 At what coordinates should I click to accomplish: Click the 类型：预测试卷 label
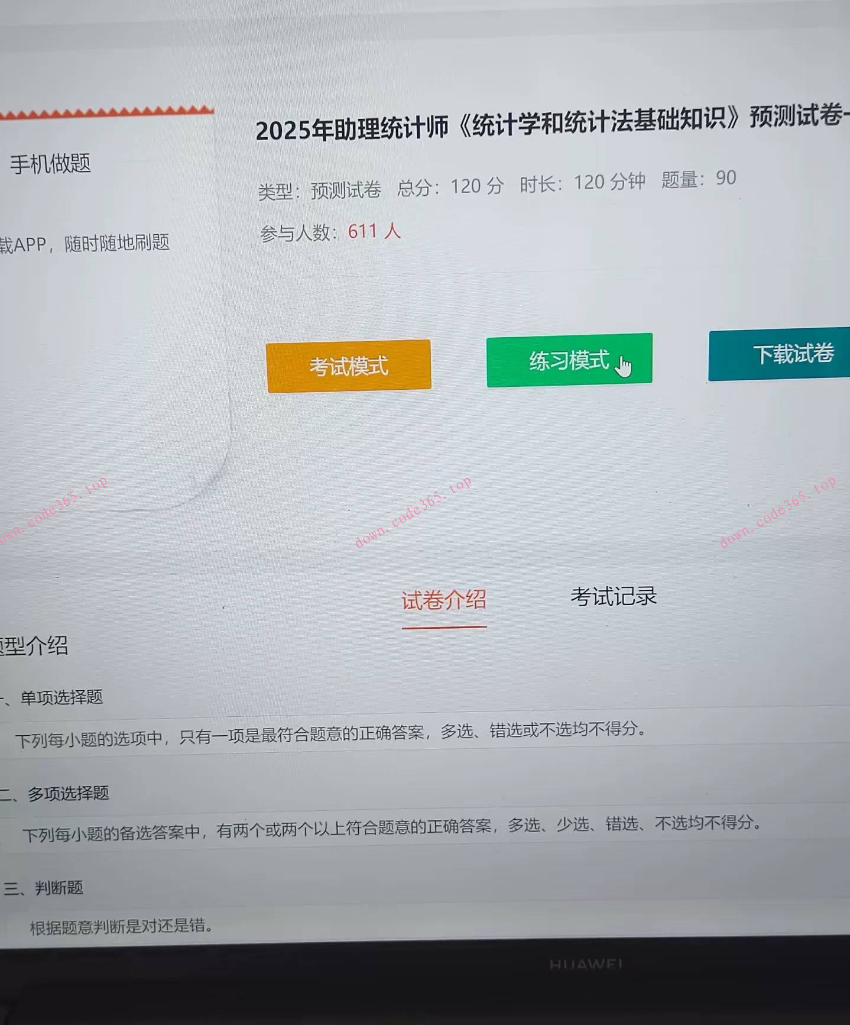click(x=320, y=190)
